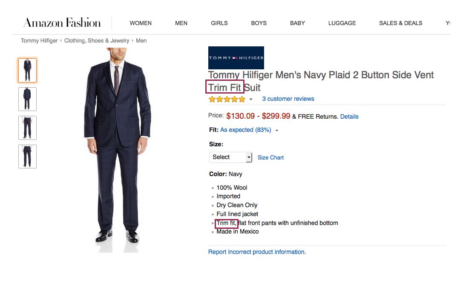
Task: Select the second suit jacket thumbnail
Action: (x=27, y=99)
